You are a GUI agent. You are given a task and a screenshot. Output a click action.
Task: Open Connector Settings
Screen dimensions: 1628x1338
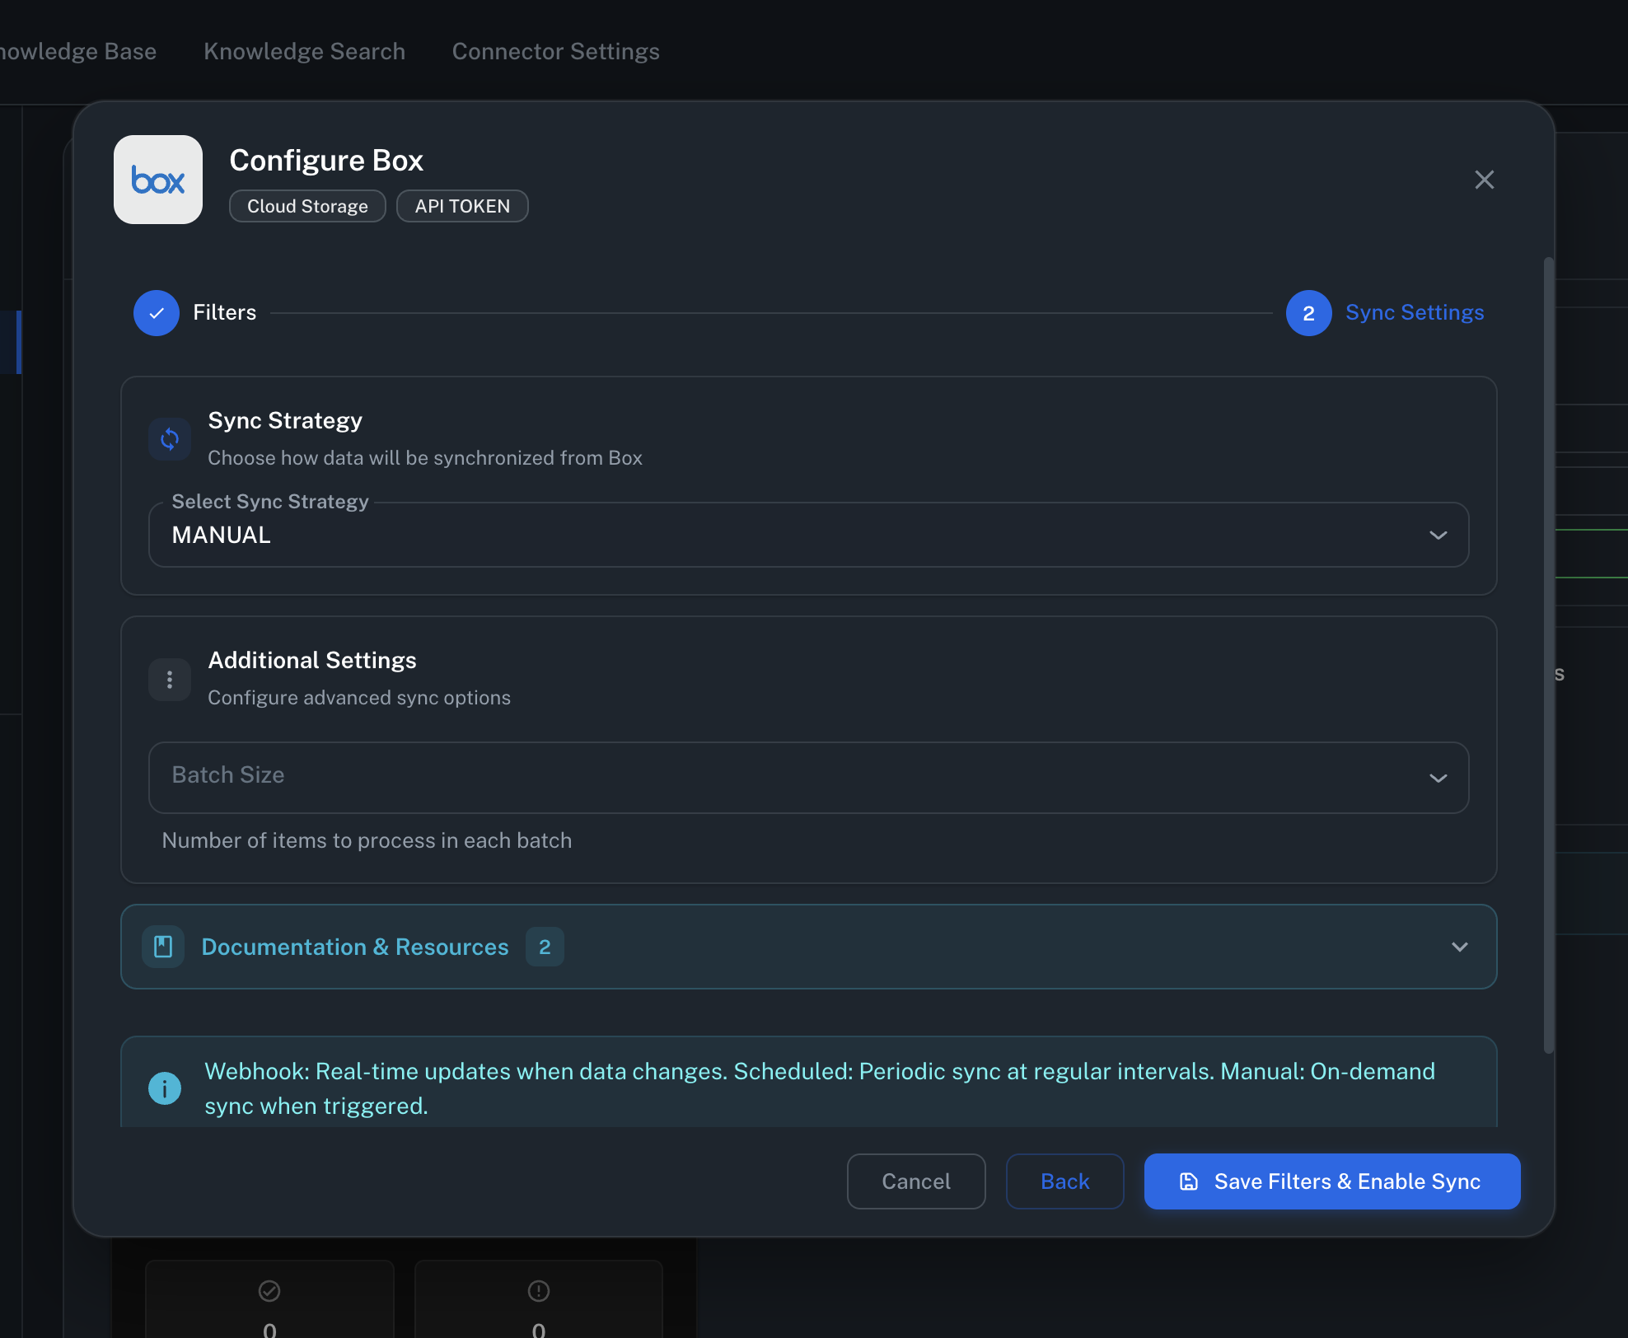pyautogui.click(x=555, y=51)
